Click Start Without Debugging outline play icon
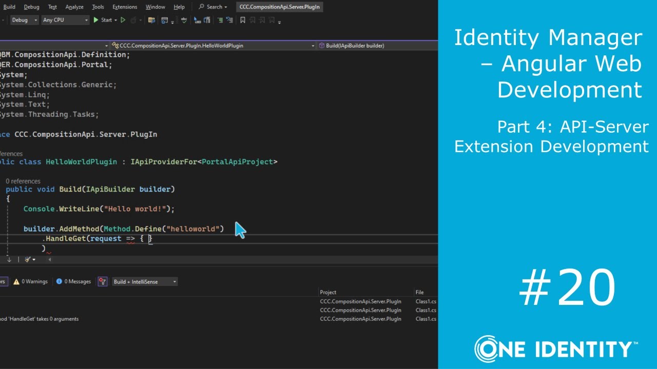Screen dimensions: 657x369 point(123,20)
